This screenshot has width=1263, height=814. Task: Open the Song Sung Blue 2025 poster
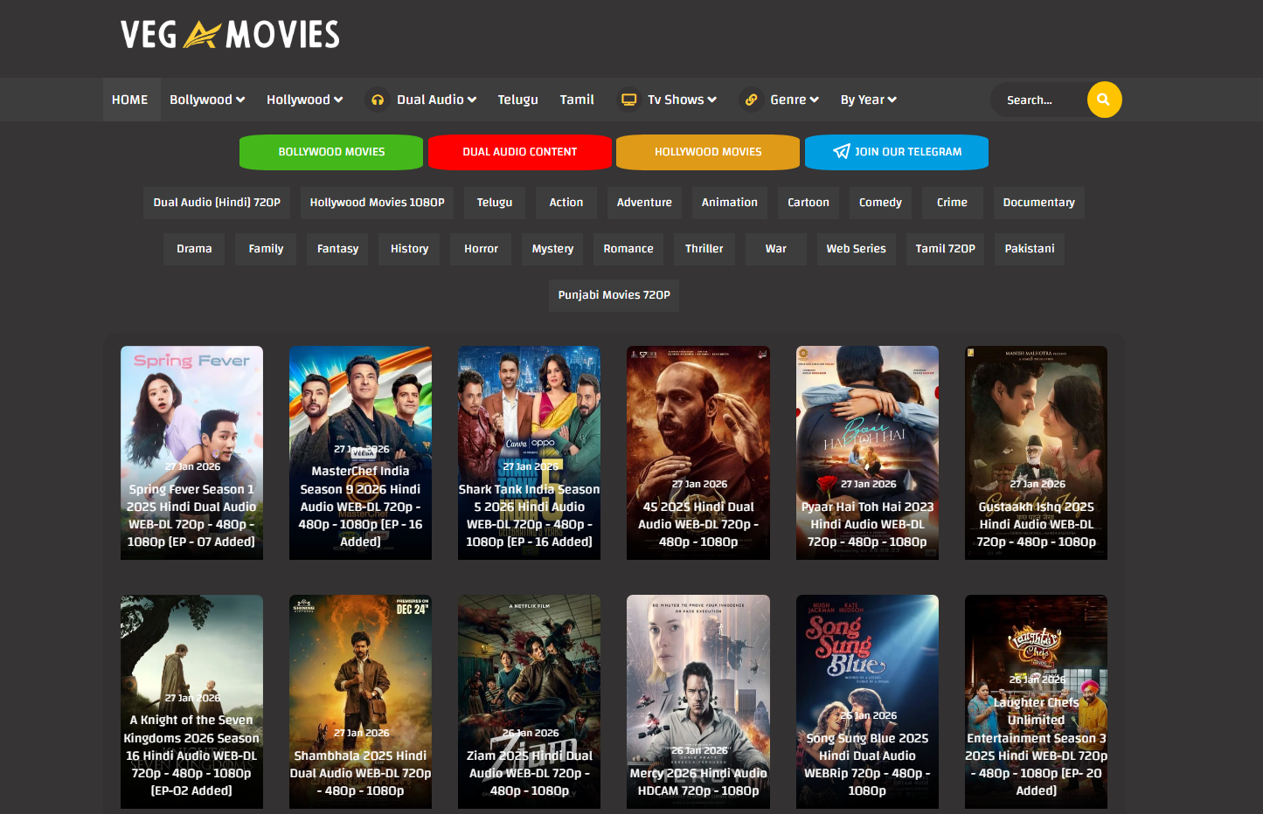coord(867,701)
